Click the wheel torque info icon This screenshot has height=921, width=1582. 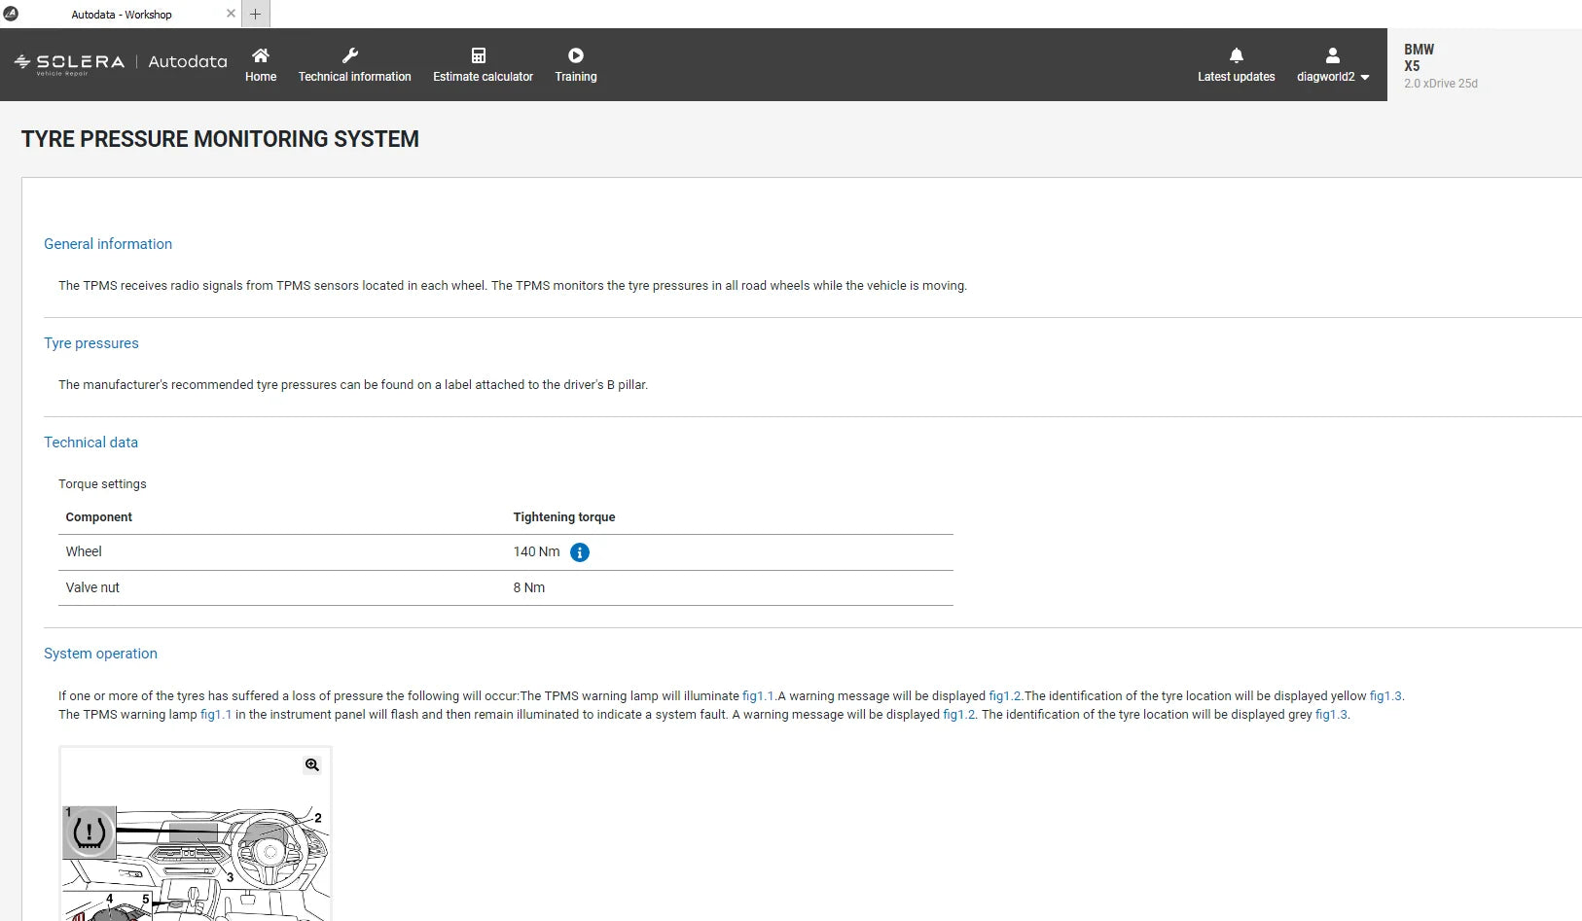580,552
